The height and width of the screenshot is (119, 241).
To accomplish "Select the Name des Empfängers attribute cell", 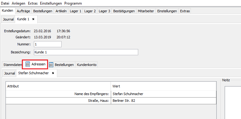I will pos(58,94).
